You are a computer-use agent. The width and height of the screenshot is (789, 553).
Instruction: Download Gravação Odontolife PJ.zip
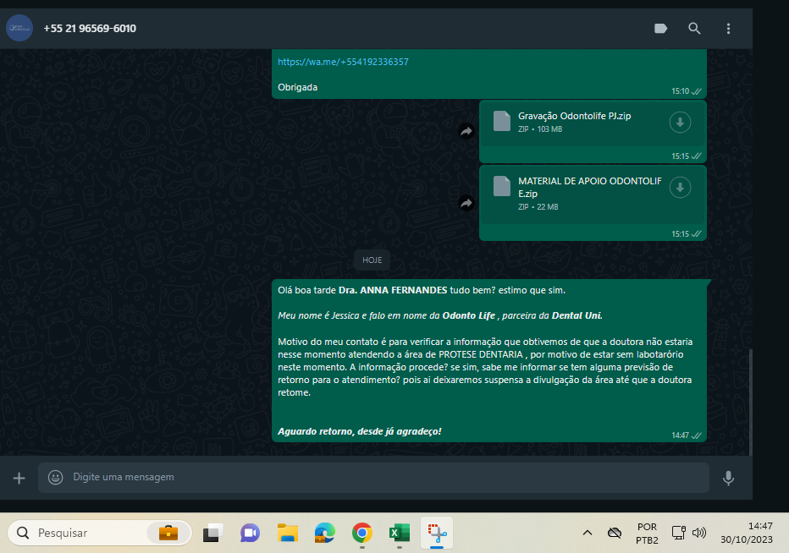click(680, 122)
